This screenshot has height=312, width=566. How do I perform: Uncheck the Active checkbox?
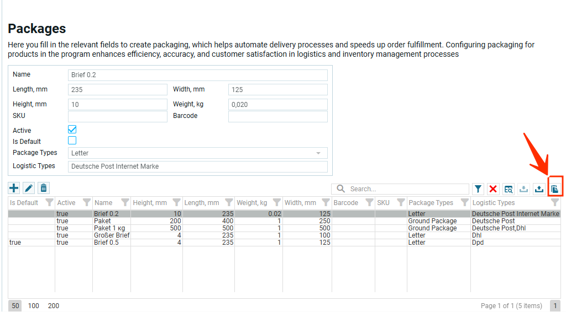(x=72, y=130)
